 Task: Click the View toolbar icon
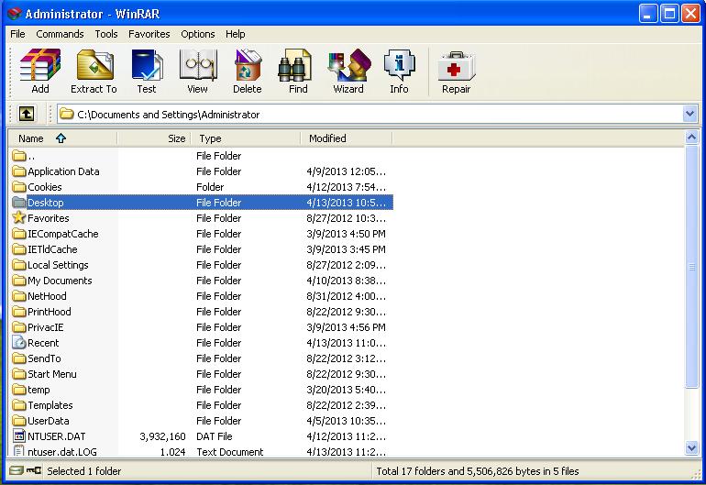198,65
